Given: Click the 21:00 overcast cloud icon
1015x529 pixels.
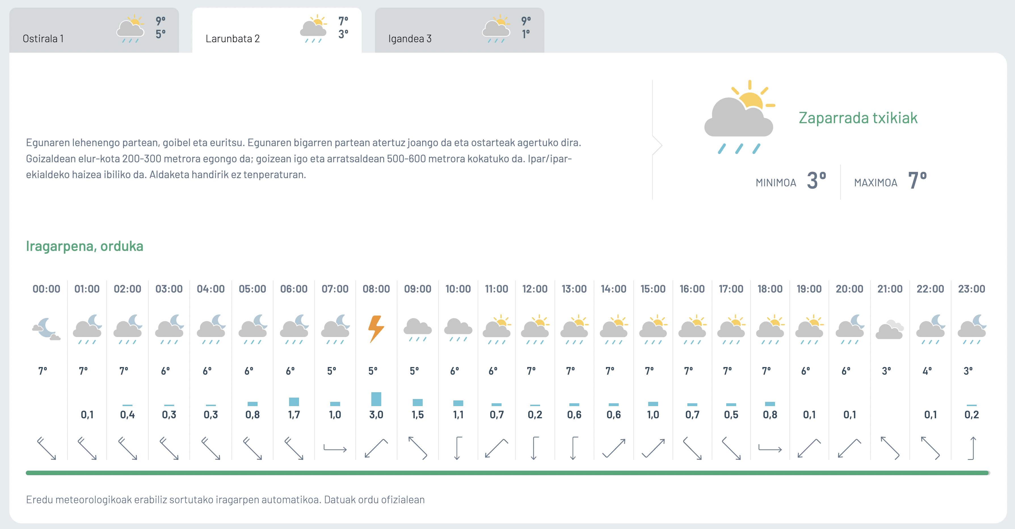Looking at the screenshot, I should (890, 330).
